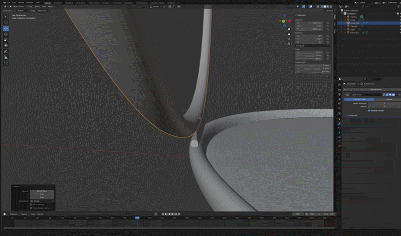Viewport: 401px width, 236px height.
Task: Open the Add menu in viewport header
Action: point(44,7)
